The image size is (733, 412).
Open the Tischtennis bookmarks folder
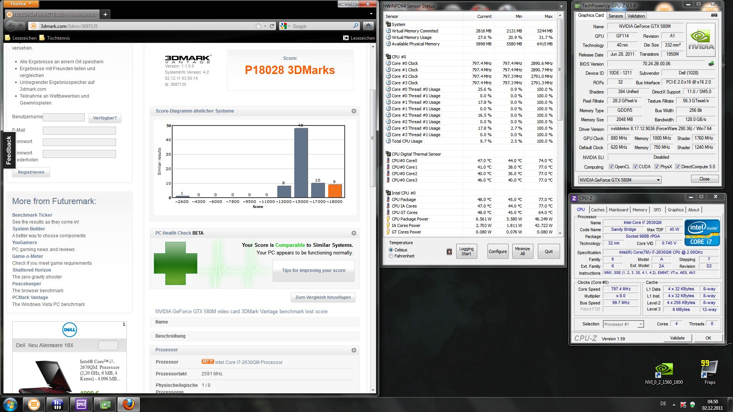[55, 38]
